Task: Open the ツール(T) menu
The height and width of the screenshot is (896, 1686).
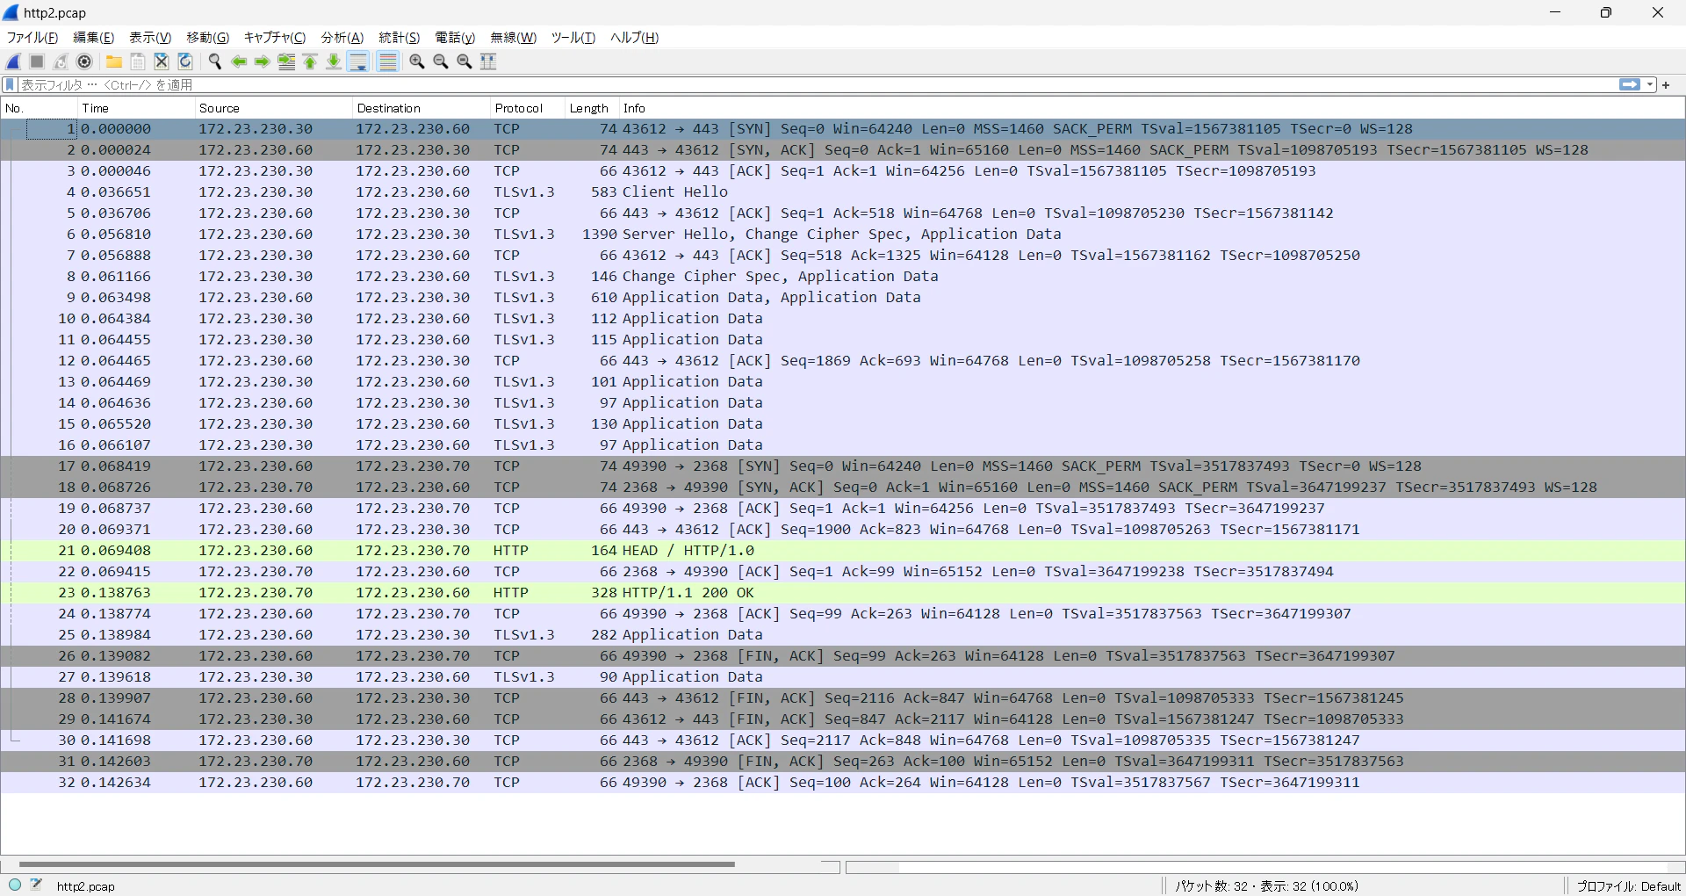Action: click(573, 38)
